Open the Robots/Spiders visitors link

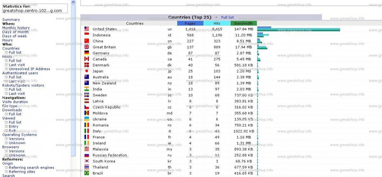pos(23,85)
